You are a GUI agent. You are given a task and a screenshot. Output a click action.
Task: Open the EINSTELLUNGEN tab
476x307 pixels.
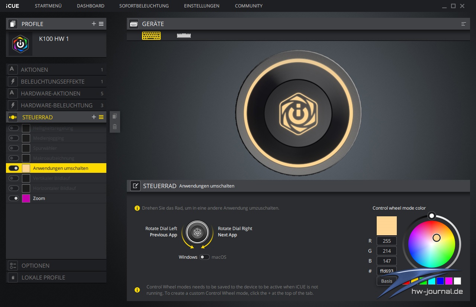click(x=202, y=6)
